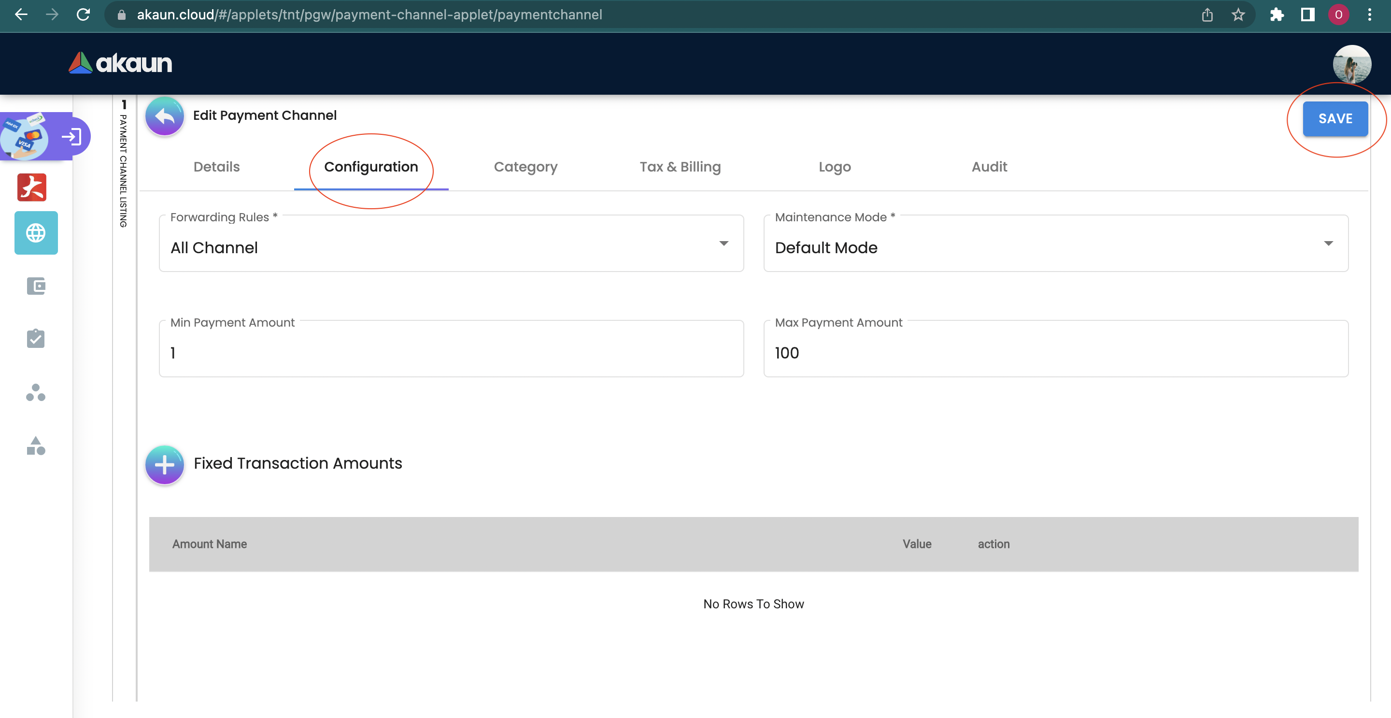
Task: Open the red PDF-style applet icon in sidebar
Action: [32, 187]
